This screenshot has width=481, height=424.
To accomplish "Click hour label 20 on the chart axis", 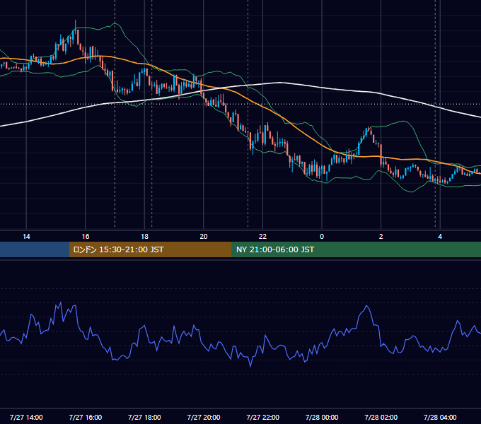I will pos(204,237).
